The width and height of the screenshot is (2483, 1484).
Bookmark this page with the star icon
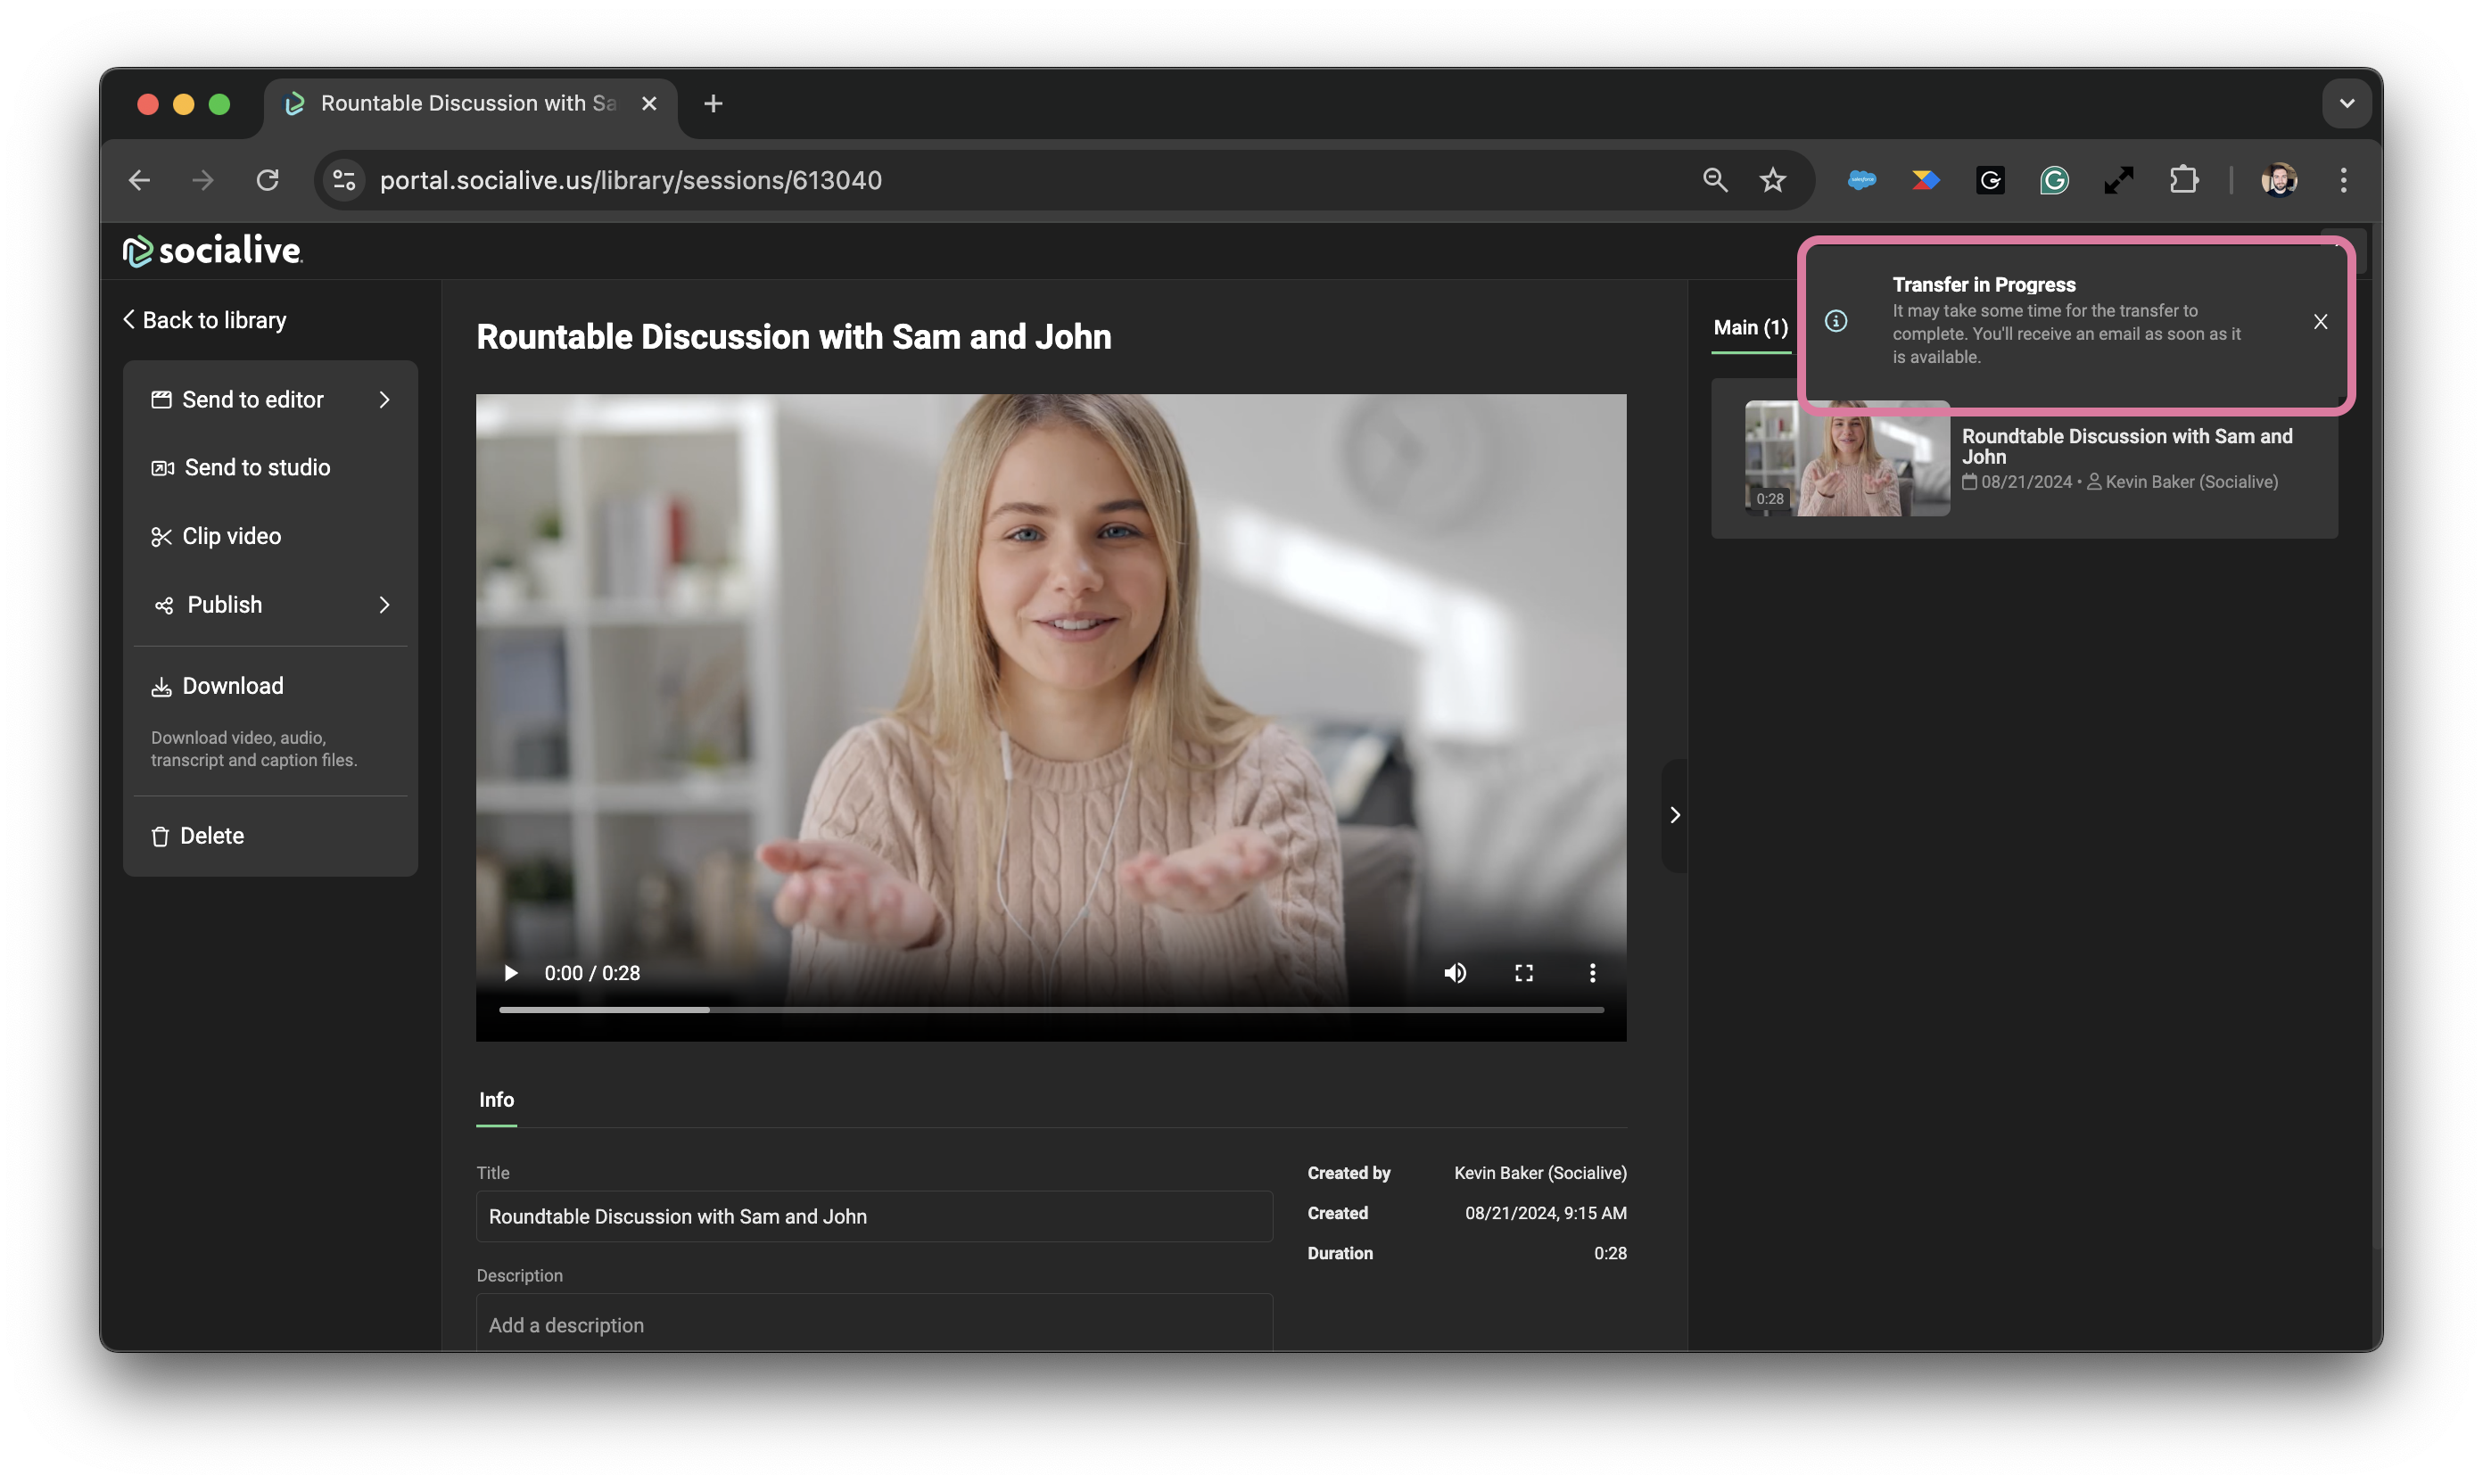(1772, 181)
